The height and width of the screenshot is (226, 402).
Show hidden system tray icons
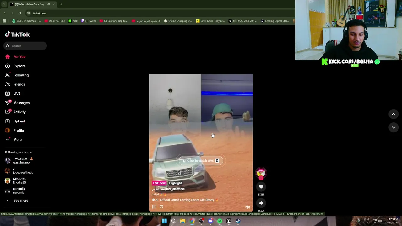click(352, 221)
